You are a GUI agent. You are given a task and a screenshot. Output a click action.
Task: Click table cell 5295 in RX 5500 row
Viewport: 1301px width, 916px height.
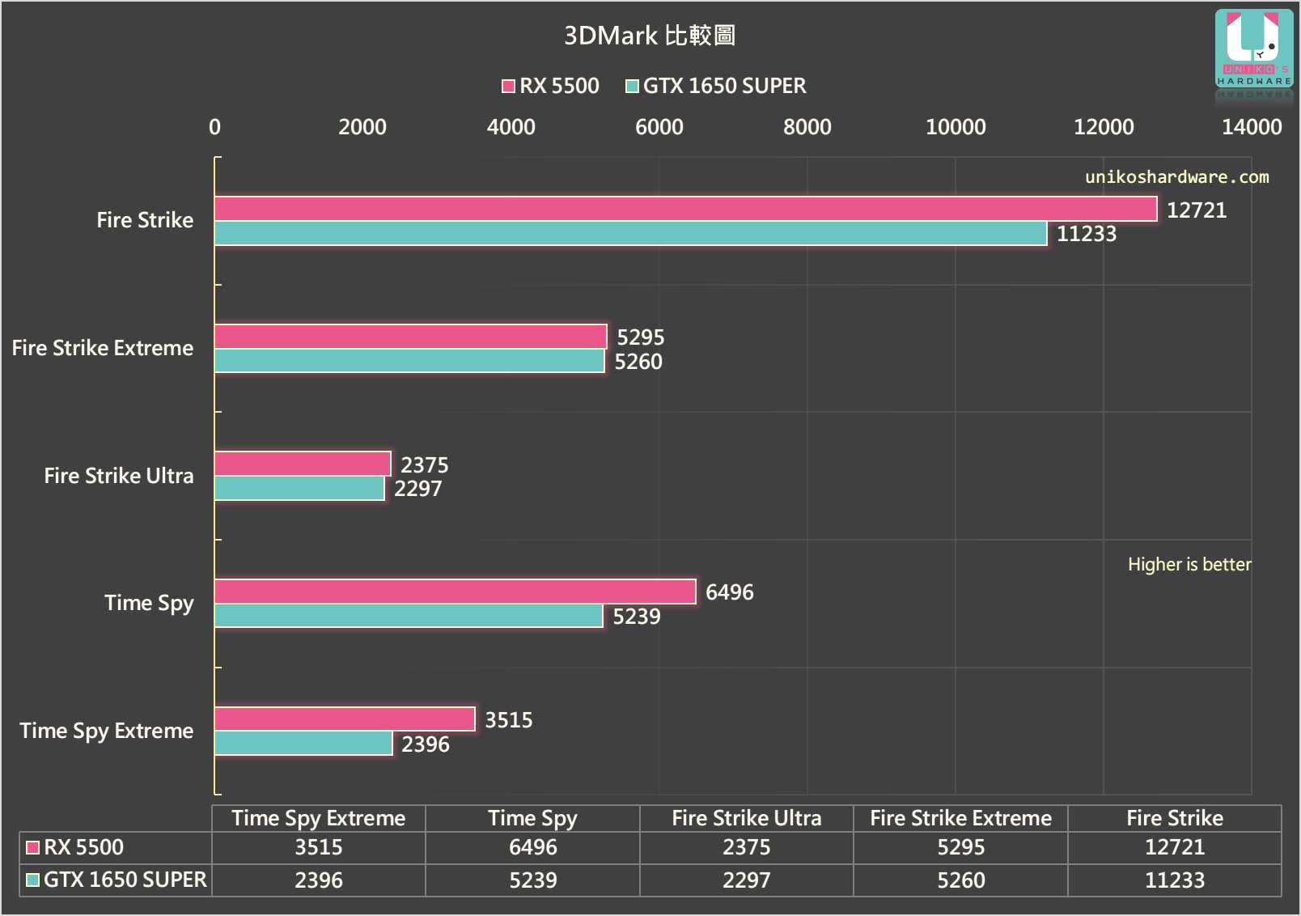961,847
